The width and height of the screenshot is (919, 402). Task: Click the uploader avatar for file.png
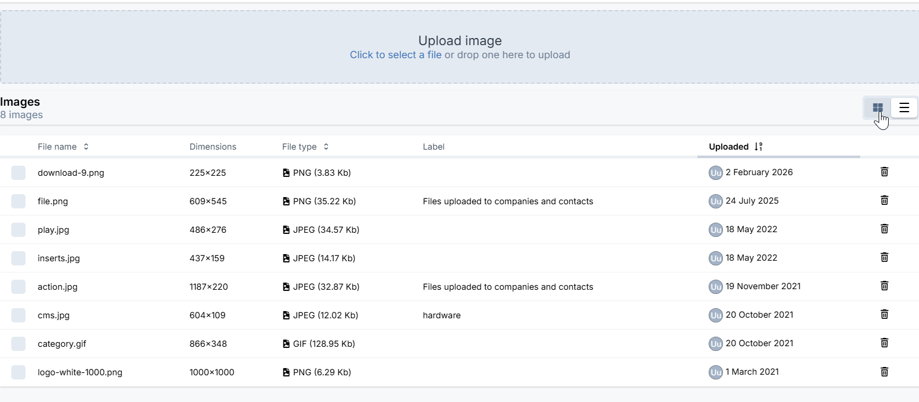point(716,201)
